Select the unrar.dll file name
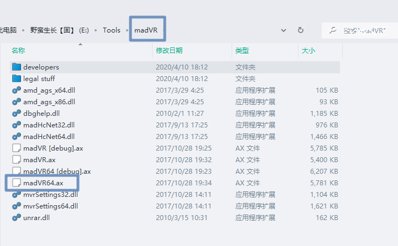Image resolution: width=398 pixels, height=246 pixels. (36, 218)
